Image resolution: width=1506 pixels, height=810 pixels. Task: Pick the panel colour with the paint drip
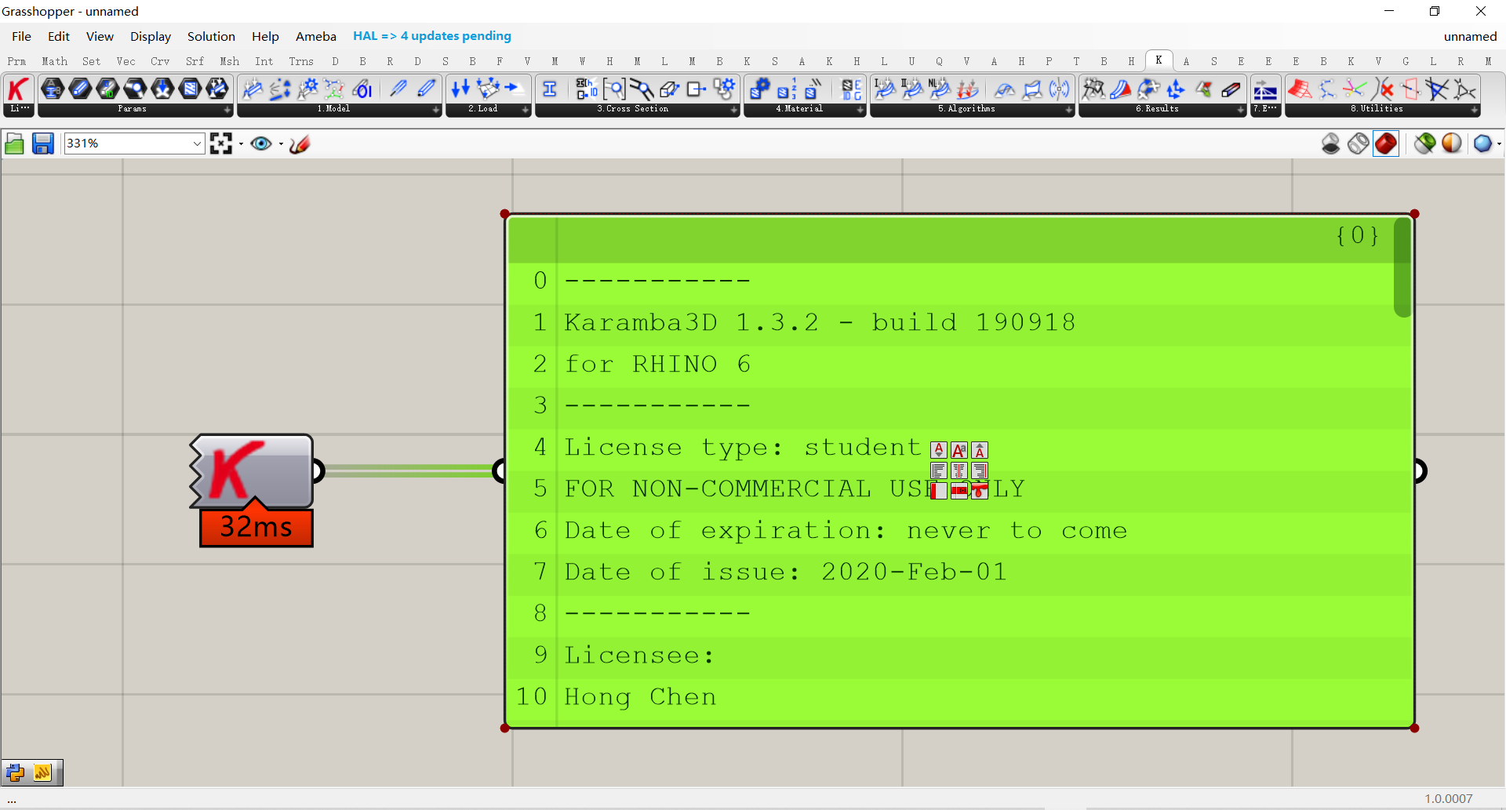click(x=980, y=491)
